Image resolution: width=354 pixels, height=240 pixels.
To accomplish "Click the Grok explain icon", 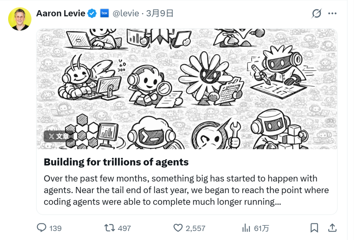I will 317,13.
